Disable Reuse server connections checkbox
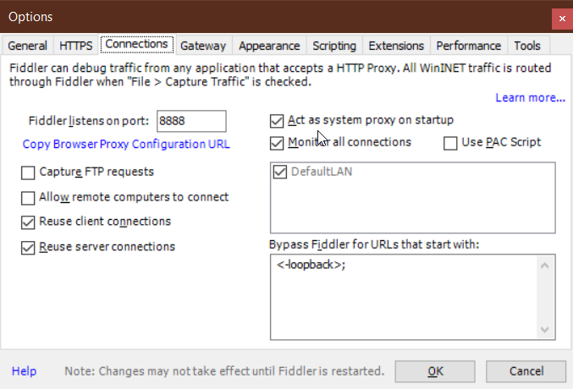Screen dimensions: 573x389 coord(28,248)
